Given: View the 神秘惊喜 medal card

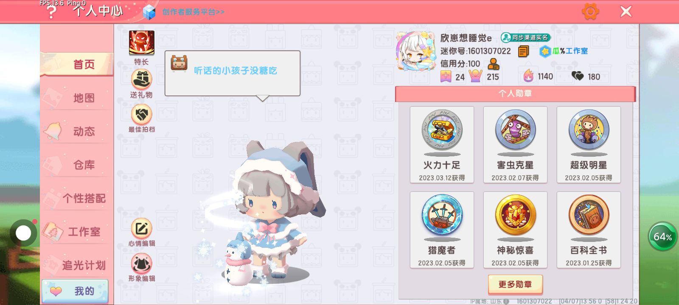Looking at the screenshot, I should click(x=515, y=230).
